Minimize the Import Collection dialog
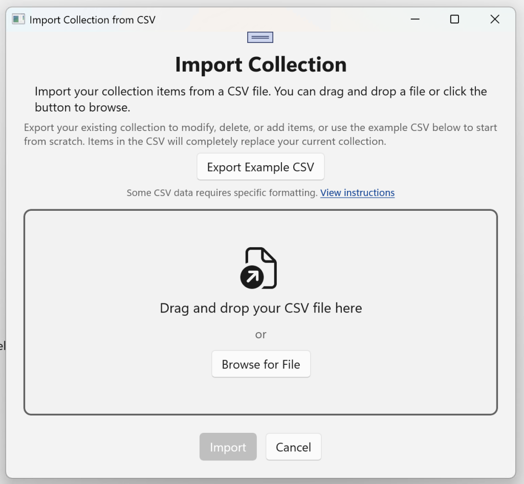 414,19
